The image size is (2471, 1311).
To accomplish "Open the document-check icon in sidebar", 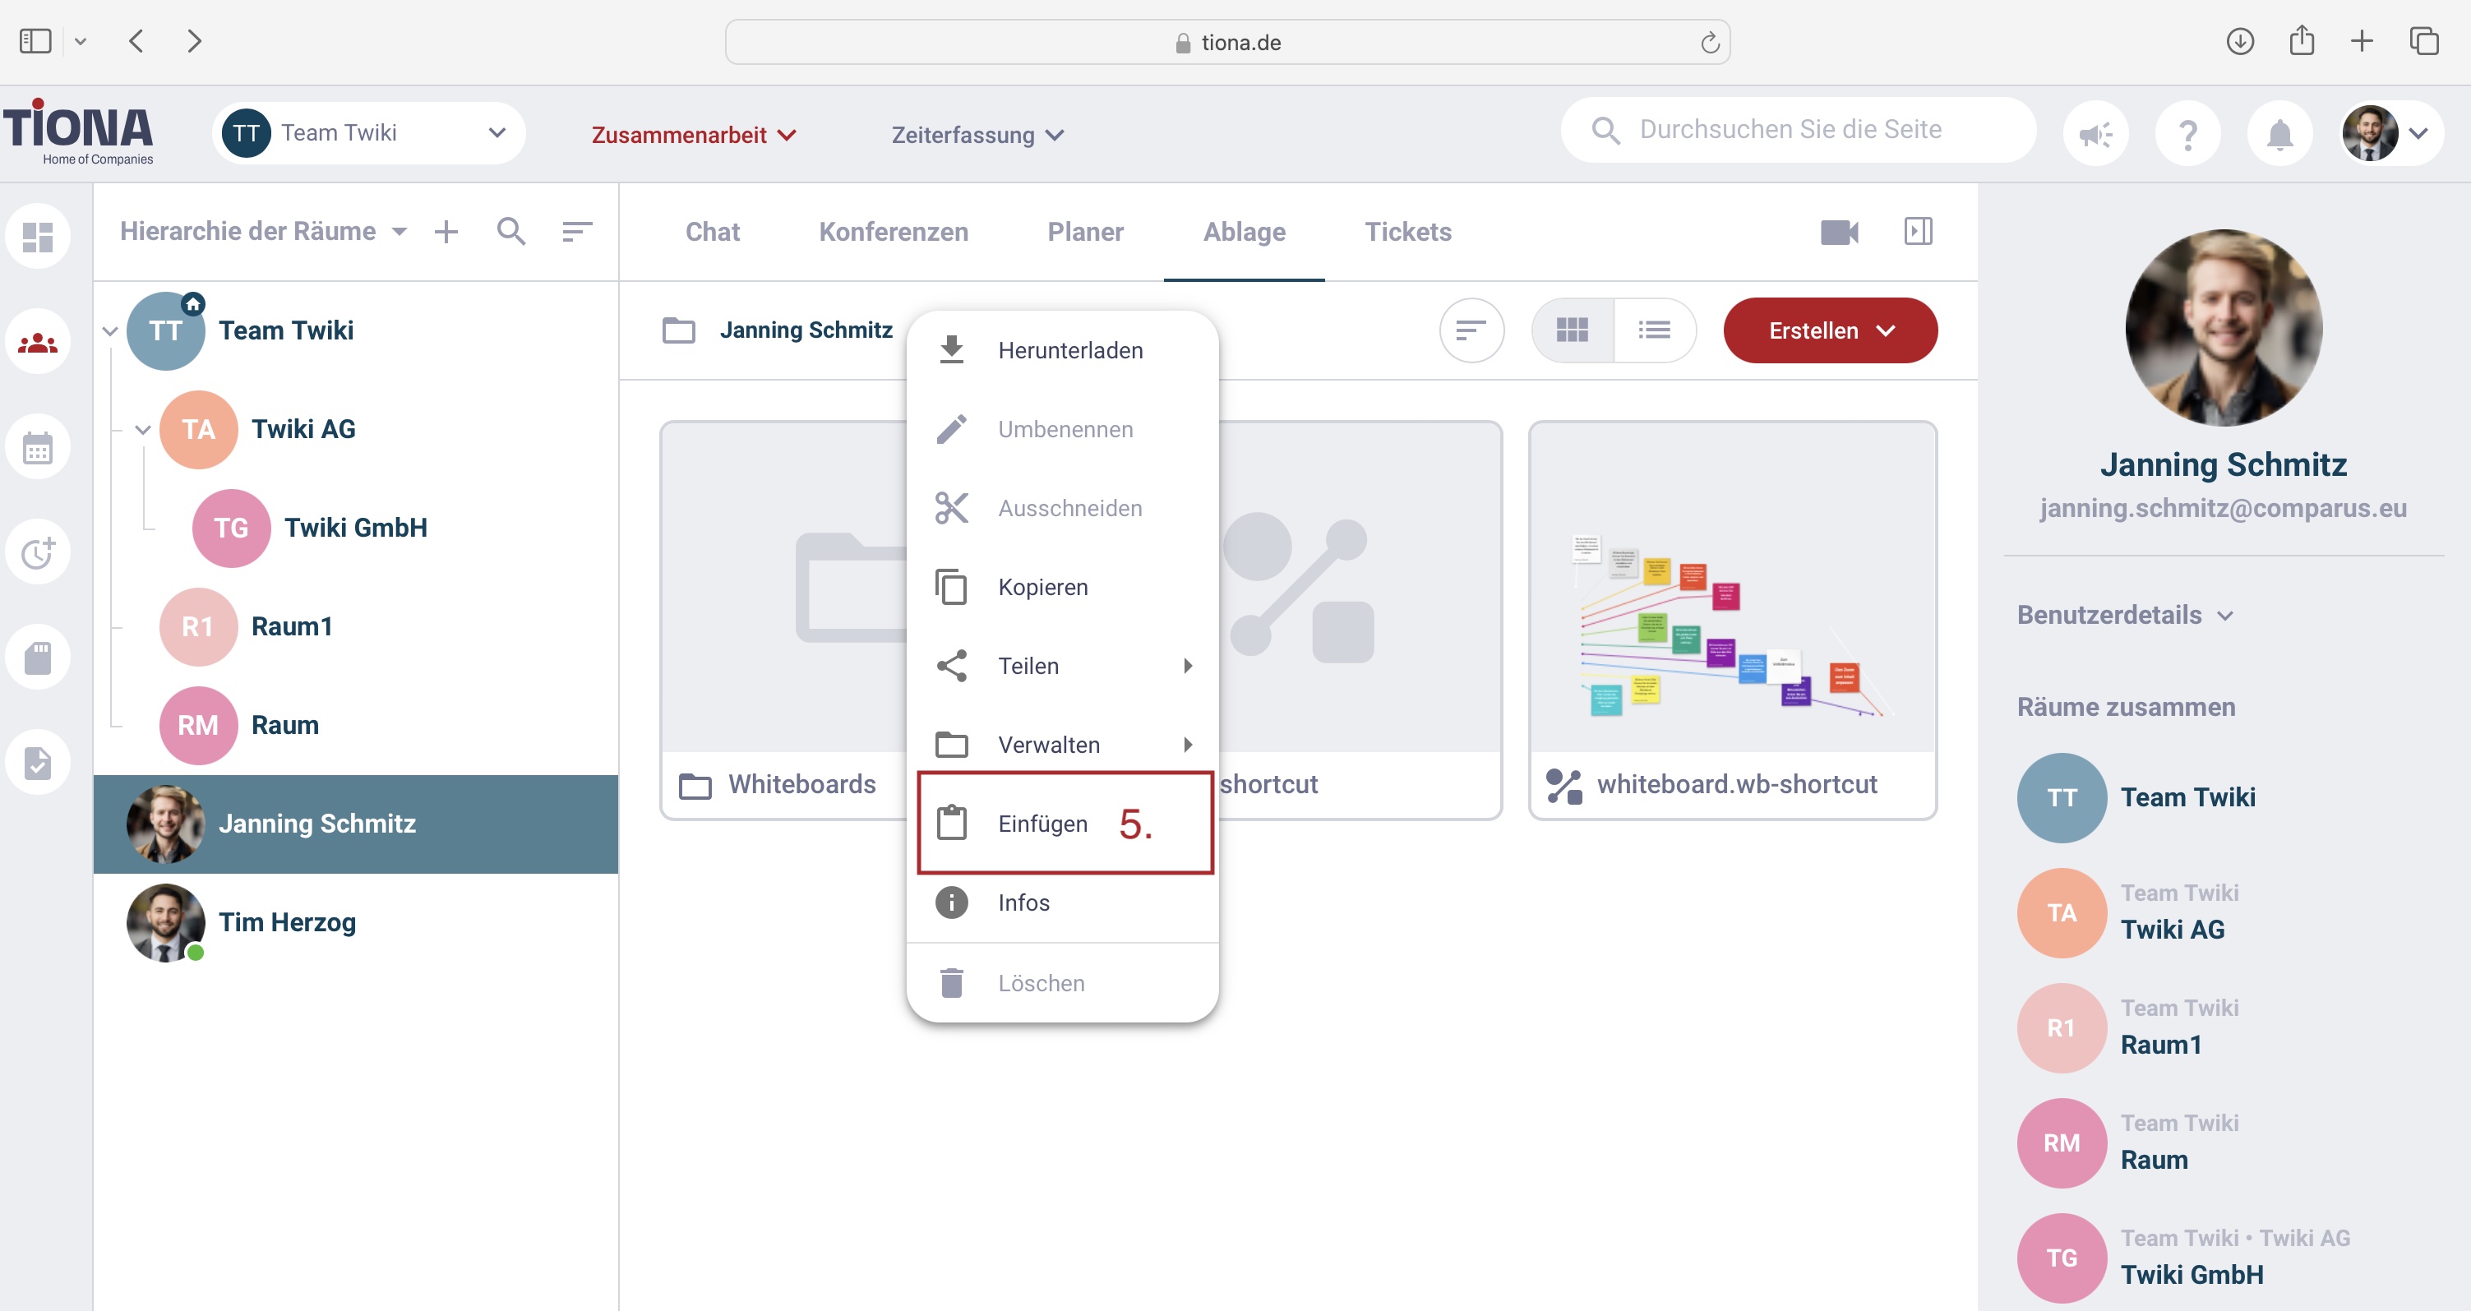I will pos(38,764).
